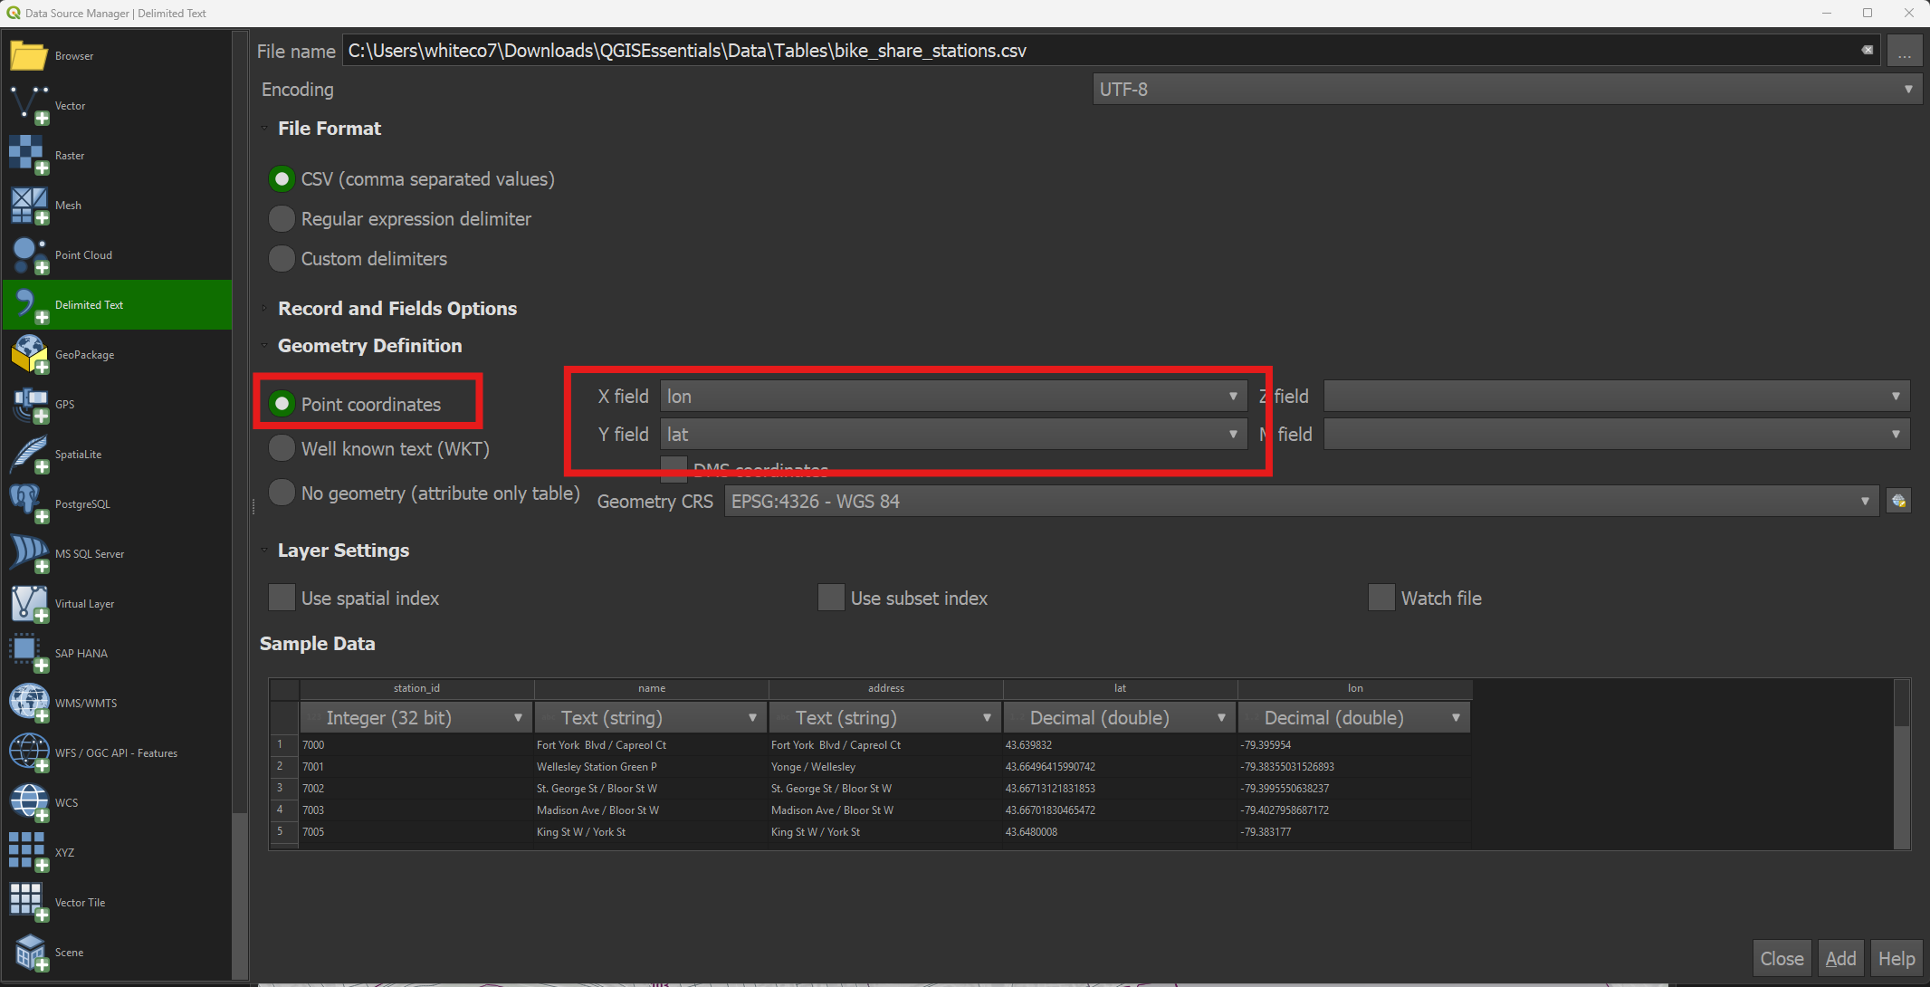Screen dimensions: 1930x987
Task: Open the Mesh layer source icon
Action: 28,206
